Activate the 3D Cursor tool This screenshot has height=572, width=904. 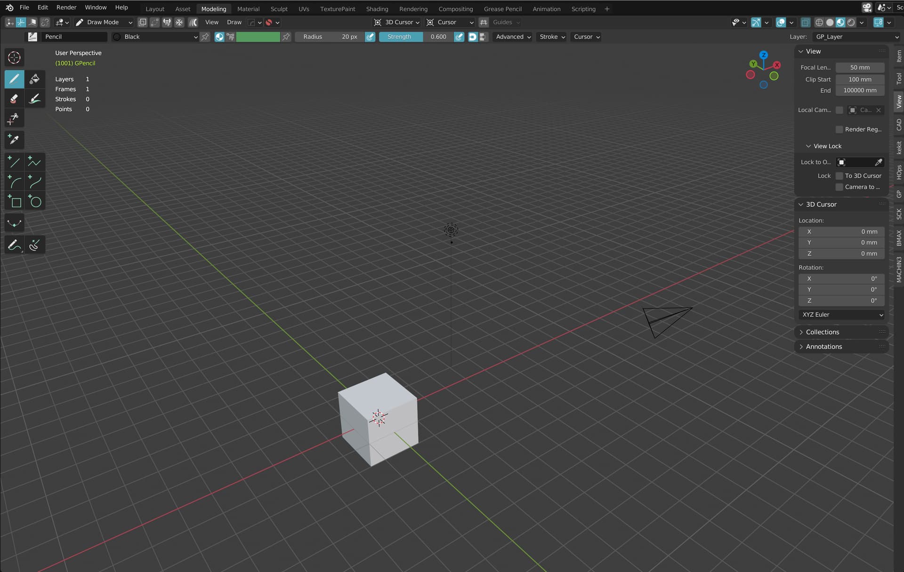(x=14, y=58)
